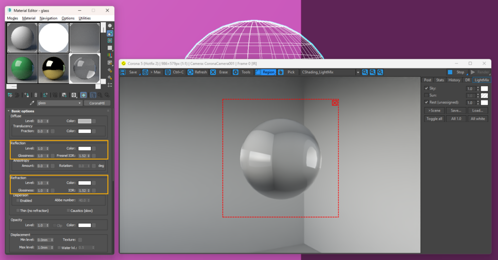Image resolution: width=498 pixels, height=260 pixels.
Task: Open the Material menu
Action: [x=29, y=18]
